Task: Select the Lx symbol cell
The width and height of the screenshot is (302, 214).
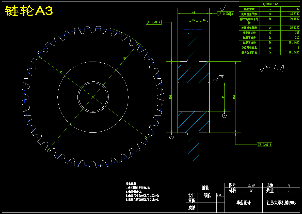Action: point(270,53)
